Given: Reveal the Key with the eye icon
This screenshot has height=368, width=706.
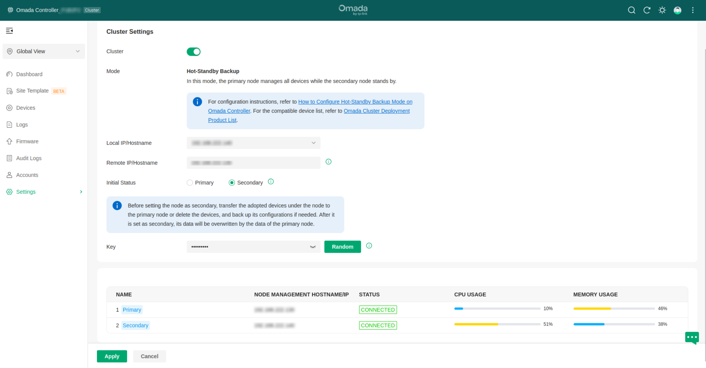Looking at the screenshot, I should point(313,247).
